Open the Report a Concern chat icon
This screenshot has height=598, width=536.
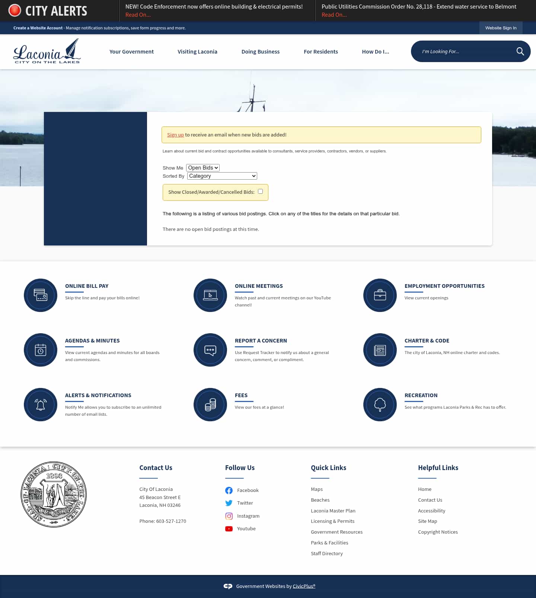[210, 350]
